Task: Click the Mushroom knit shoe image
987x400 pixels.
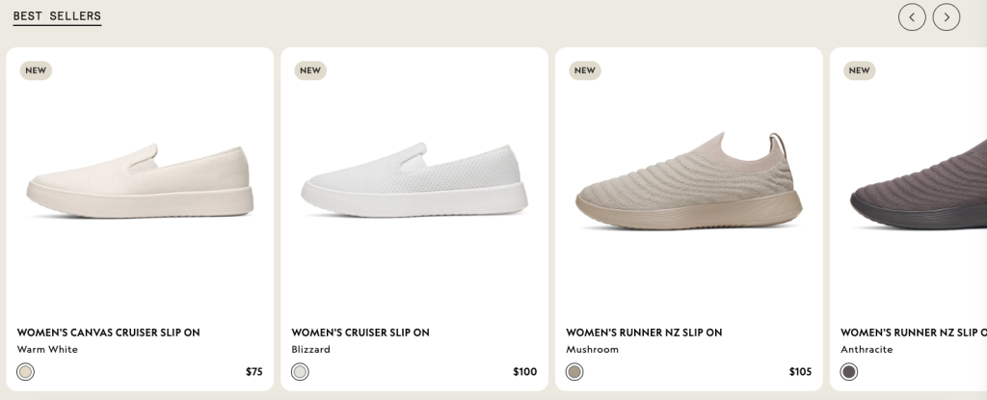Action: (x=689, y=181)
